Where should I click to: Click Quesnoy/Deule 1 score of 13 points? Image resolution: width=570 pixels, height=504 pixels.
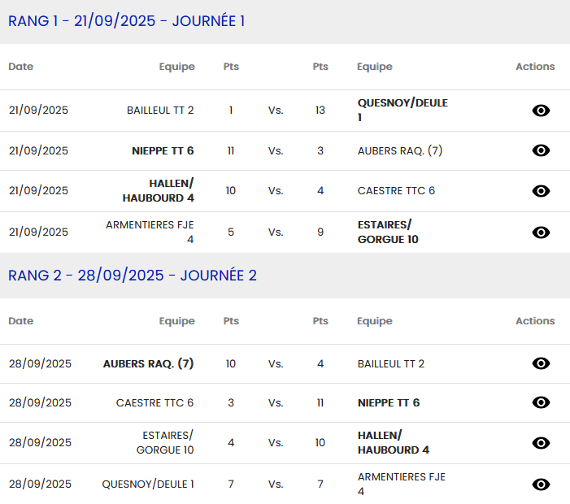point(320,111)
